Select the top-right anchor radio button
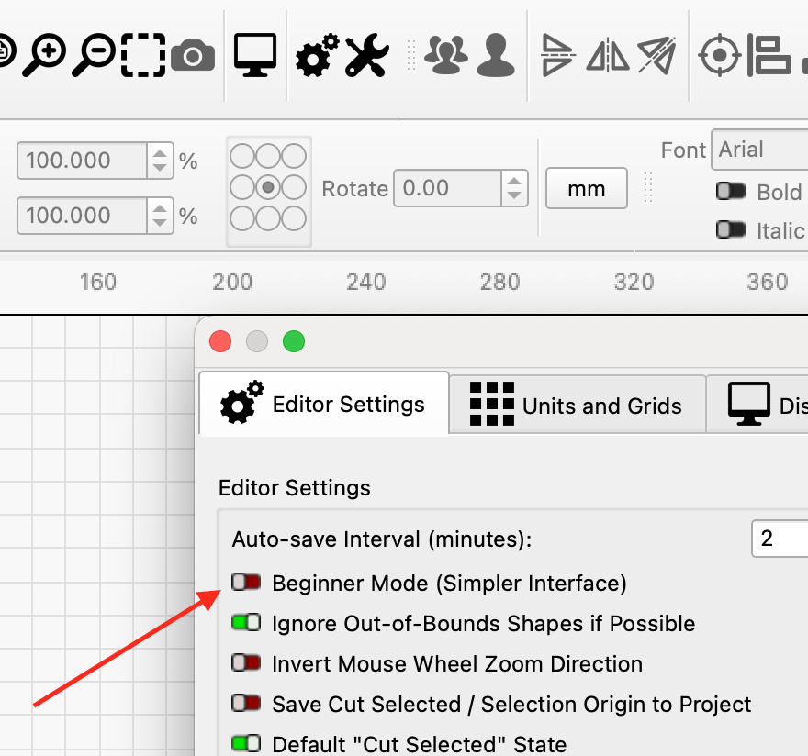 (294, 156)
